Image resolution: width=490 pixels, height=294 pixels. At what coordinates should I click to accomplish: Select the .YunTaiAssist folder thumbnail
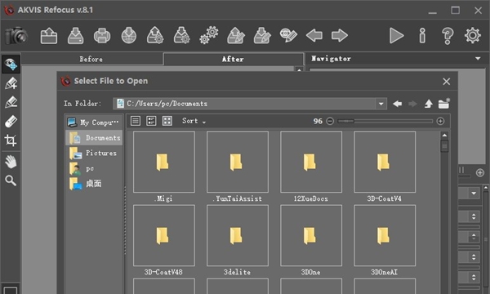(238, 162)
